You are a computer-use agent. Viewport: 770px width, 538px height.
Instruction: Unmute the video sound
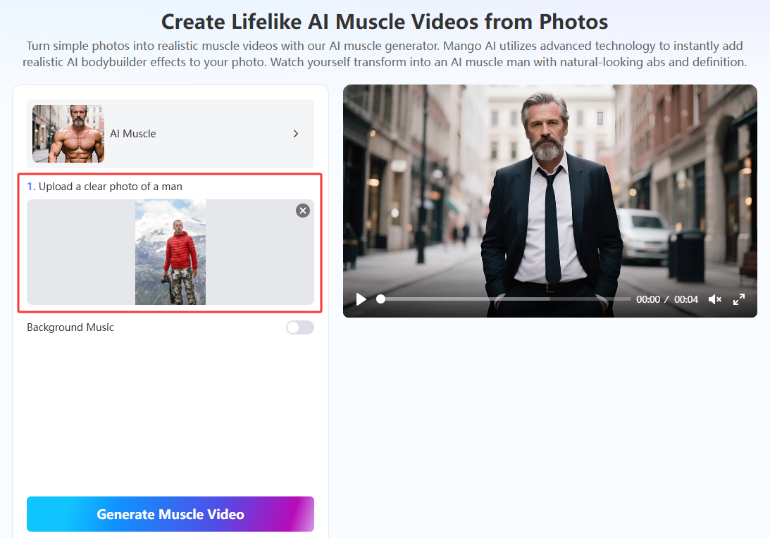714,299
